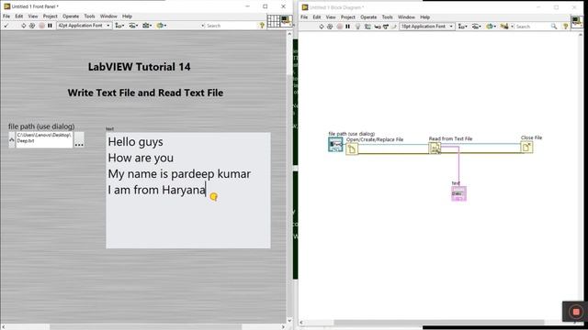Open Project menu in Front Panel window

51,16
